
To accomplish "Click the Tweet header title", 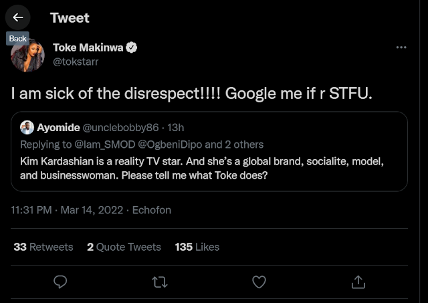I will point(70,17).
